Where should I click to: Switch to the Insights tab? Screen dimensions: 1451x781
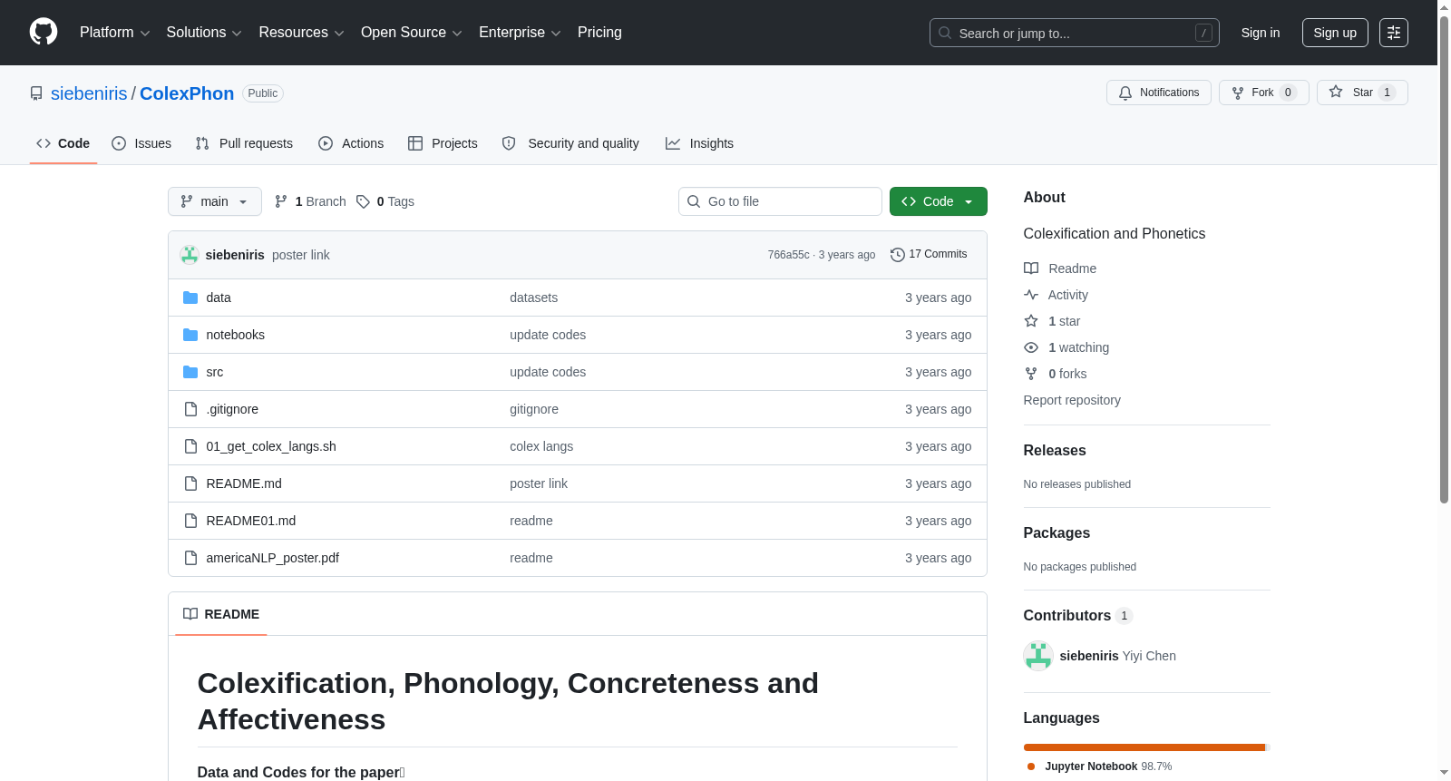tap(699, 143)
